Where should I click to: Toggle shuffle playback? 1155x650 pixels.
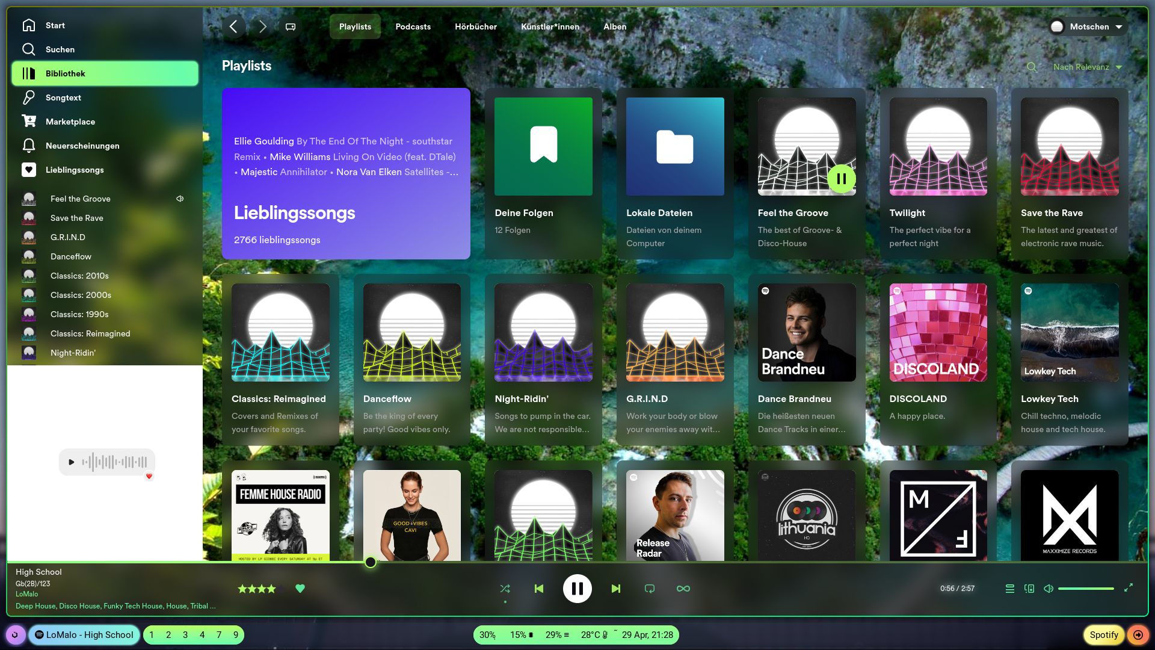pyautogui.click(x=505, y=589)
